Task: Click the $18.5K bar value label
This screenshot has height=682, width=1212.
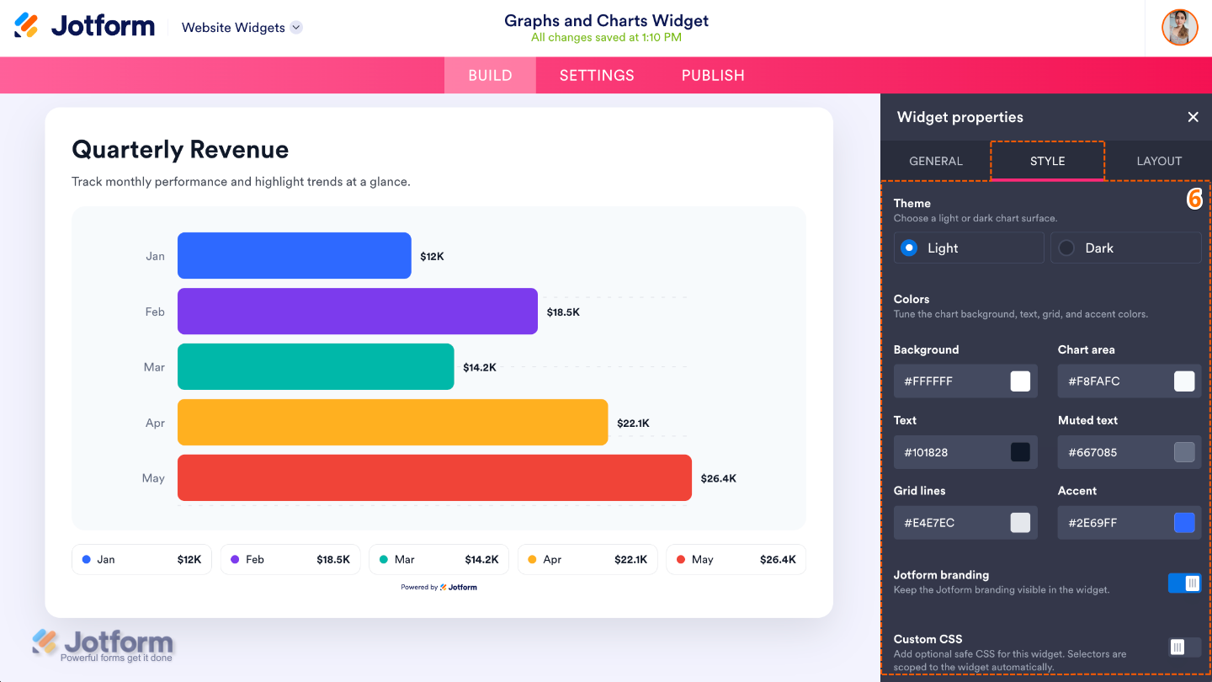Action: point(563,312)
